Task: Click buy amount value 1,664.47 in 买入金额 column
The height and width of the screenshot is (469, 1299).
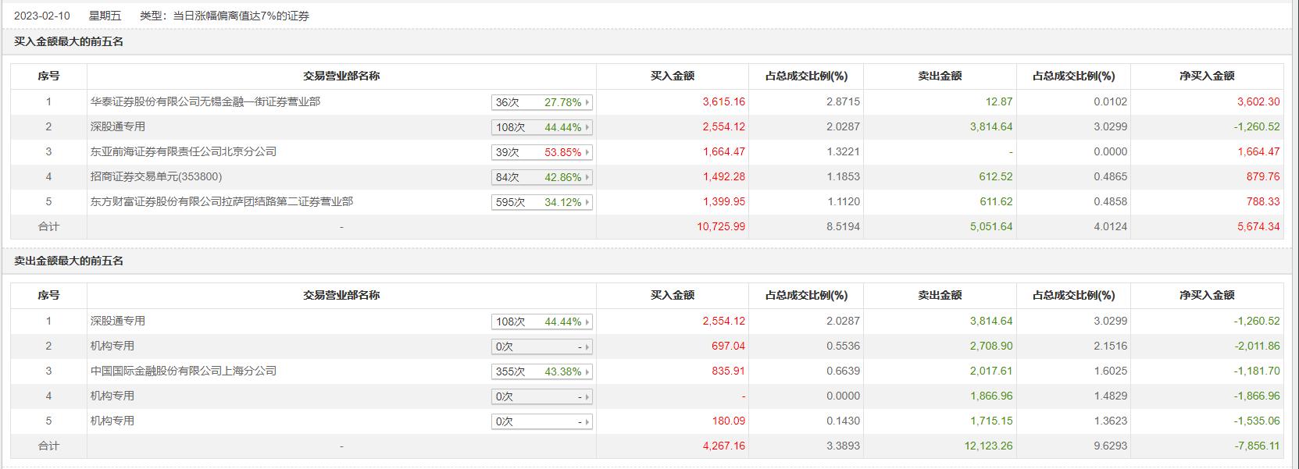Action: click(724, 151)
